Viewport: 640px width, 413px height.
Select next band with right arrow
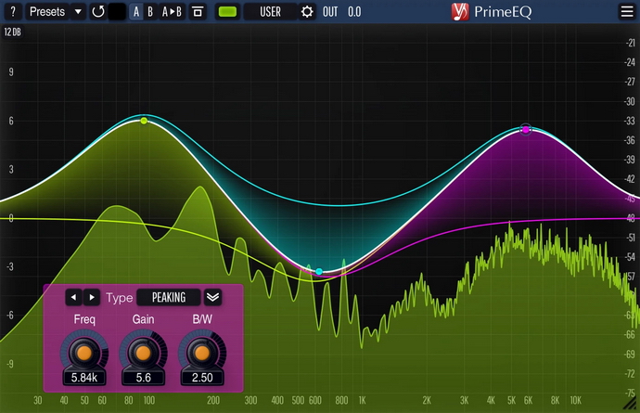92,297
